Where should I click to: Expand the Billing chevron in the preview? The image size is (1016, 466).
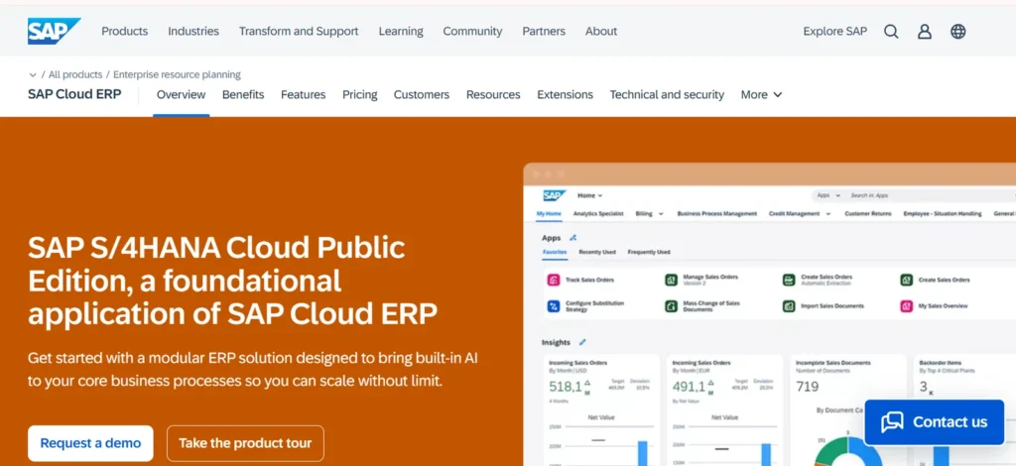point(661,213)
